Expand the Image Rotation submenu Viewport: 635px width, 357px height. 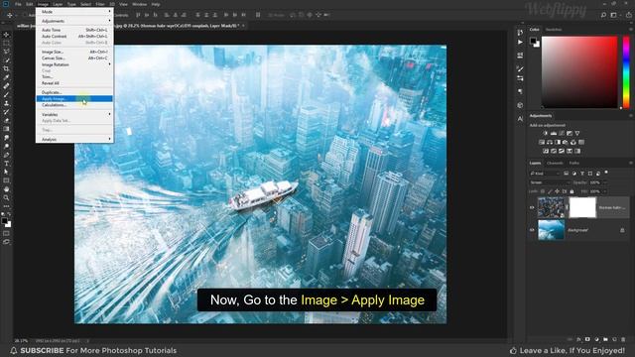[x=74, y=64]
